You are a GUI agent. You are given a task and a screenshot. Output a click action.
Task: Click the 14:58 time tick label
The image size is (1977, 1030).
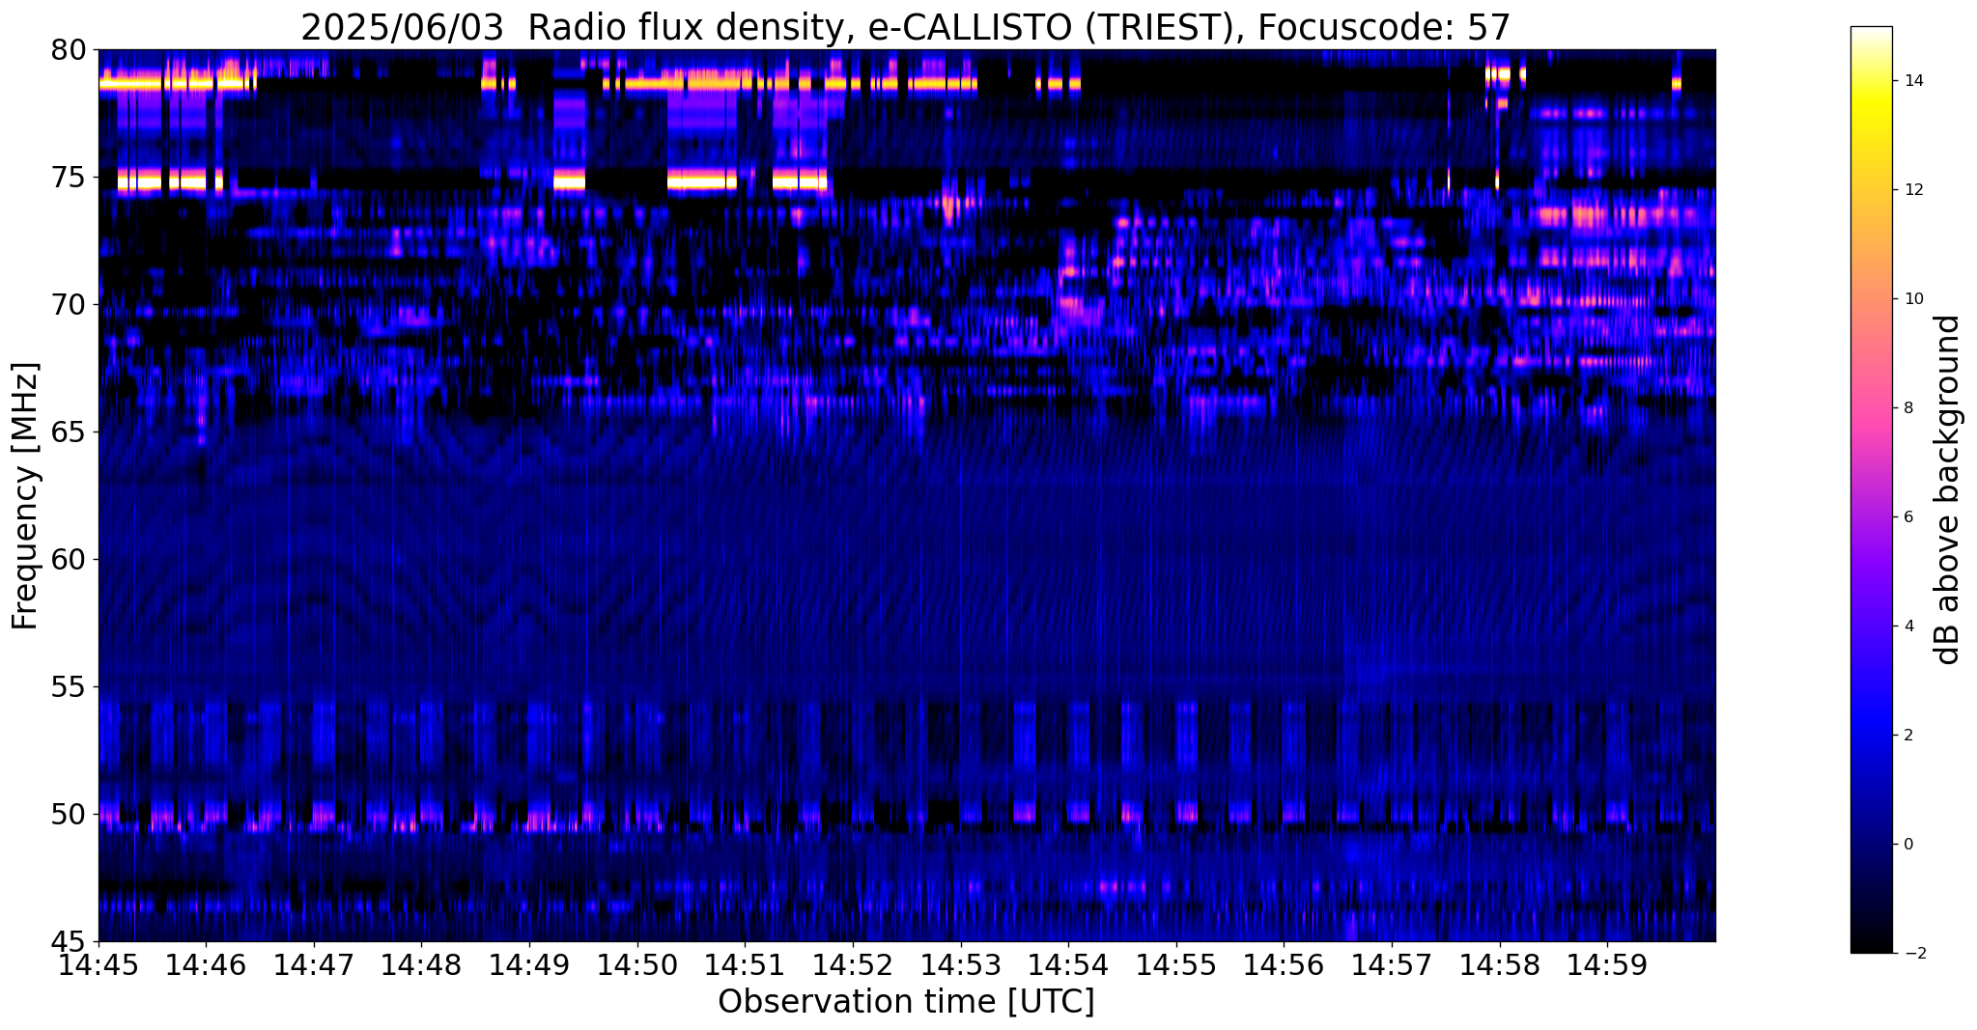[1500, 964]
